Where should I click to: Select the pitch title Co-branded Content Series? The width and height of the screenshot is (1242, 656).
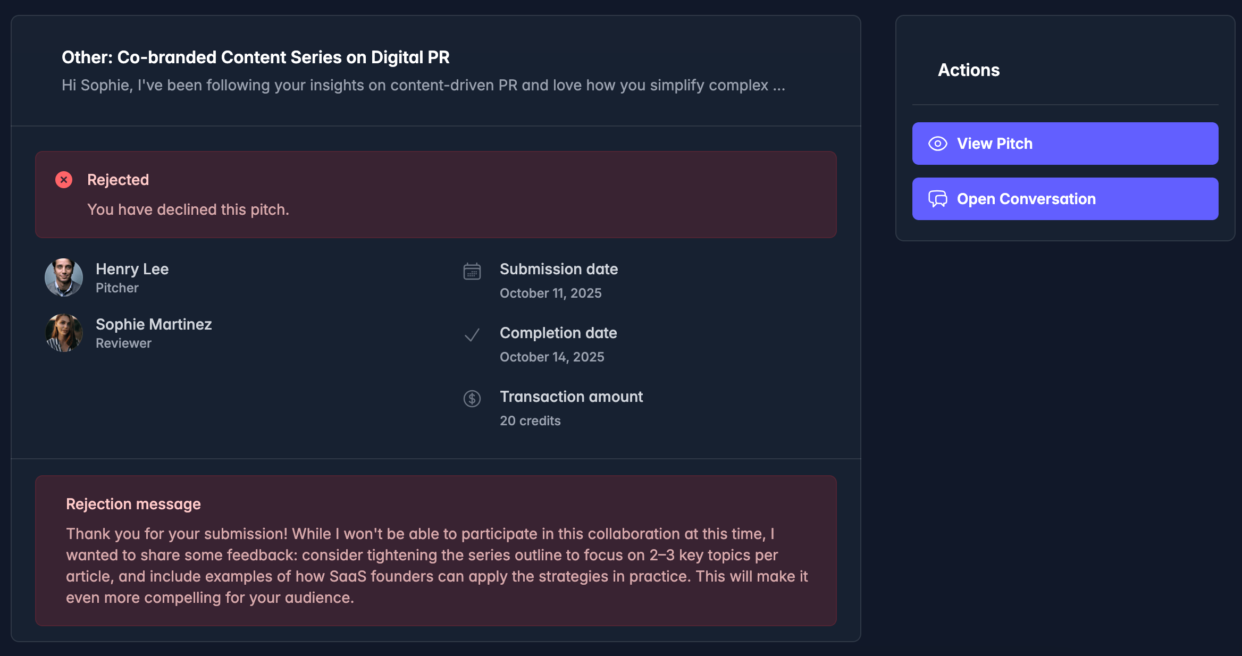pos(255,57)
